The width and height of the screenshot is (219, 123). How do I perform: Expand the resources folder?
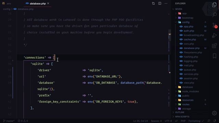tap(188, 100)
